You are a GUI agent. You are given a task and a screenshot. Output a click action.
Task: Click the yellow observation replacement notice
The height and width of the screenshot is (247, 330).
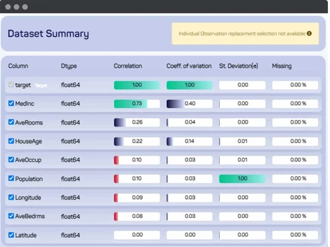(x=246, y=34)
